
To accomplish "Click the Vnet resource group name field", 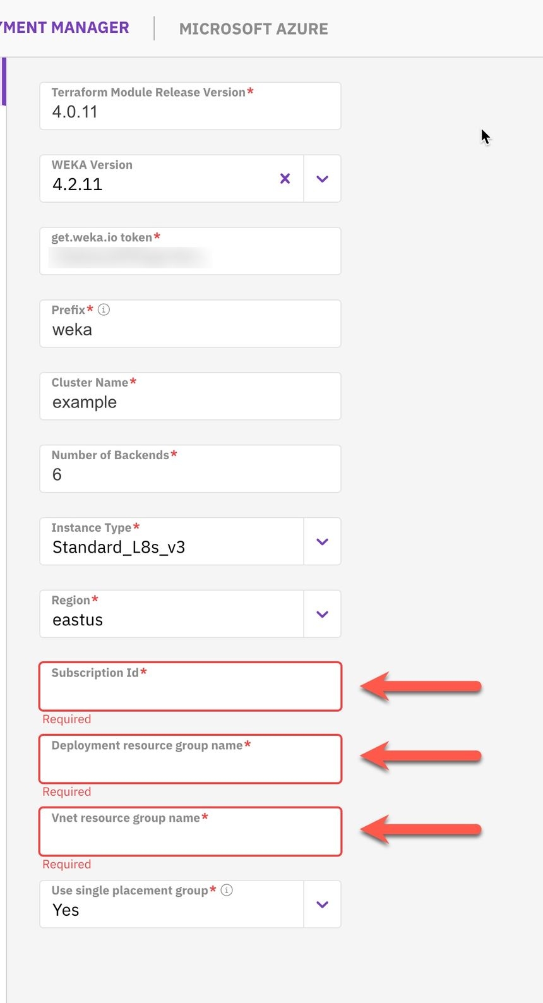I will tap(189, 838).
